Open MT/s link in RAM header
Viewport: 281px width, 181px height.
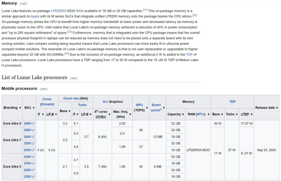coord(201,114)
